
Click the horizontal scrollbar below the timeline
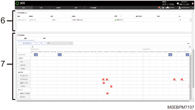point(103,101)
